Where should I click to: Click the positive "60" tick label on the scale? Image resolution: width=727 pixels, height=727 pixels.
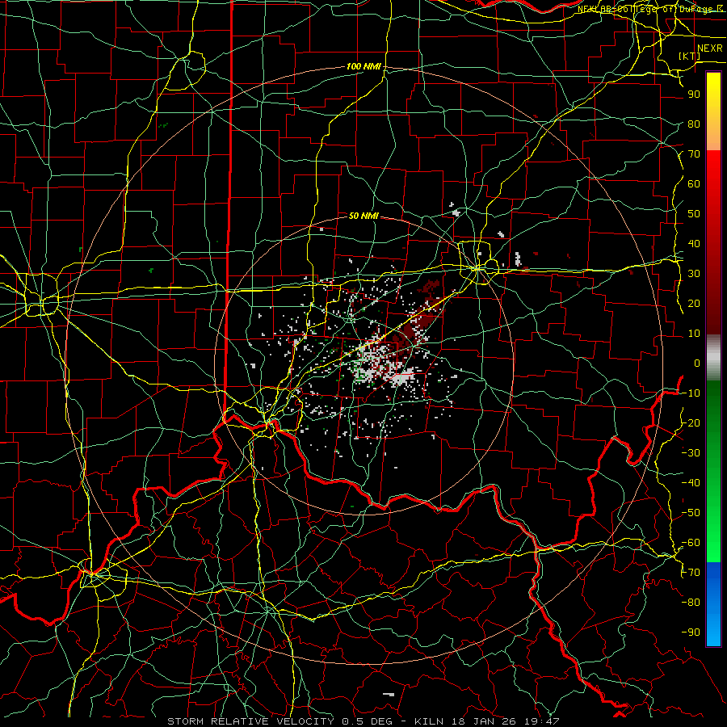pyautogui.click(x=694, y=184)
